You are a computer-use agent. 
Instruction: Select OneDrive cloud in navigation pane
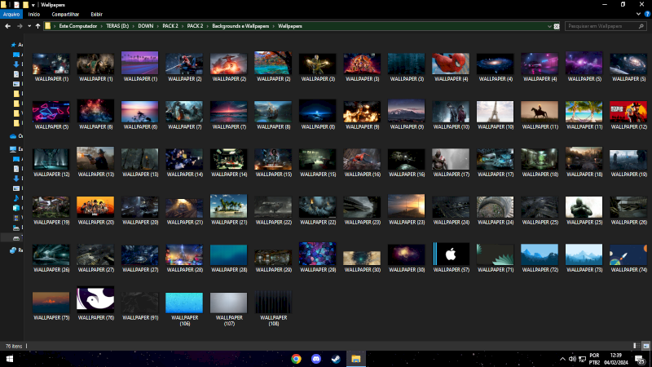[x=13, y=136]
